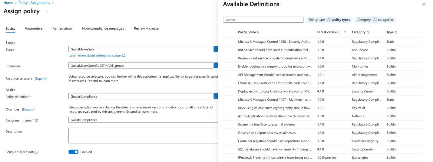Go to Policy | Assignments breadcrumb
Screen dimensions: 433x162
(x=34, y=3)
